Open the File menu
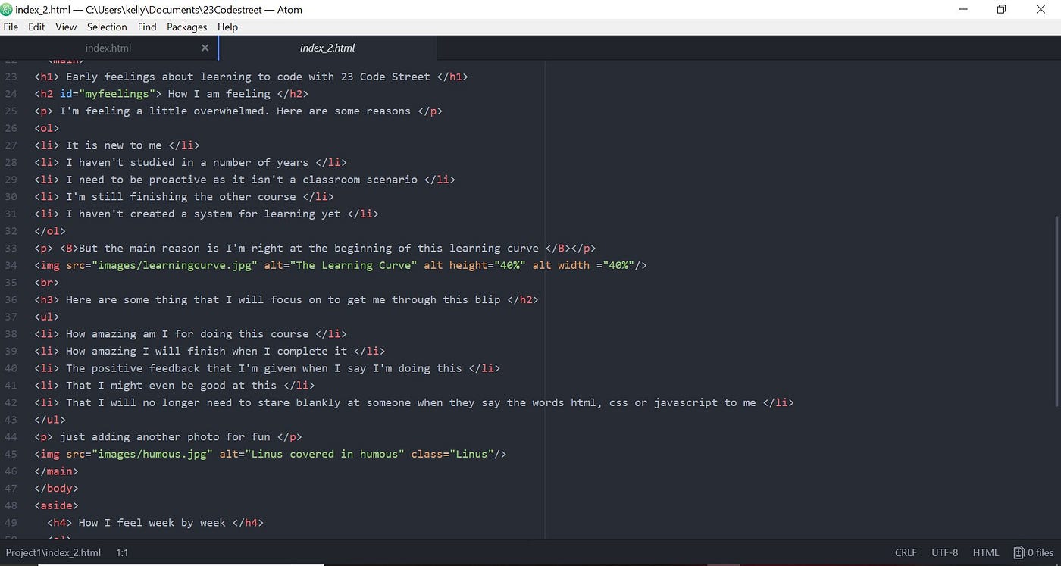Viewport: 1061px width, 566px height. [x=11, y=27]
